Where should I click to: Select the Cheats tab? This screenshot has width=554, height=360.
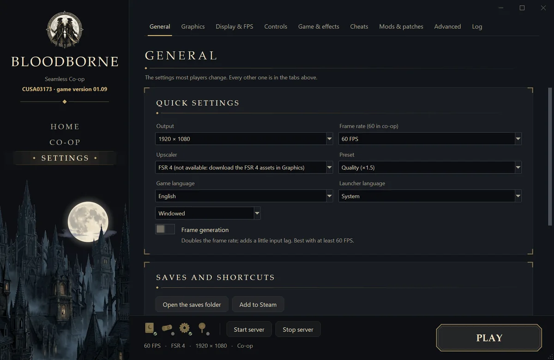pyautogui.click(x=359, y=26)
